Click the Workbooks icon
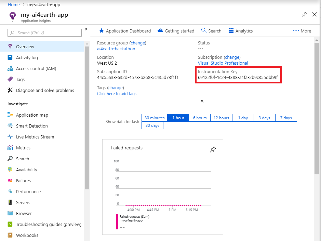 coord(10,235)
